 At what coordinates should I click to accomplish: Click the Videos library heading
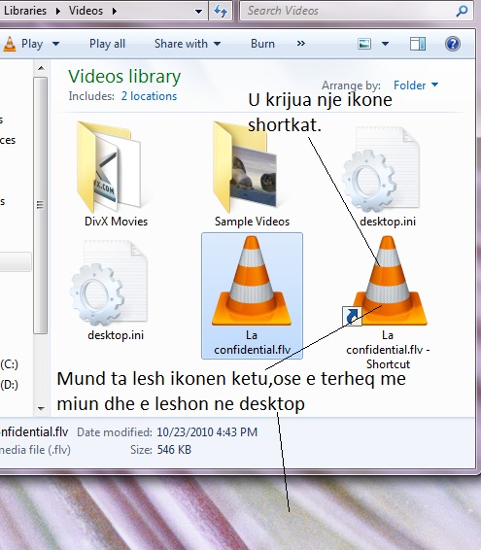[x=124, y=77]
